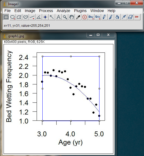Maximize the graph1.jpg image window
This screenshot has width=144, height=156.
click(x=98, y=35)
